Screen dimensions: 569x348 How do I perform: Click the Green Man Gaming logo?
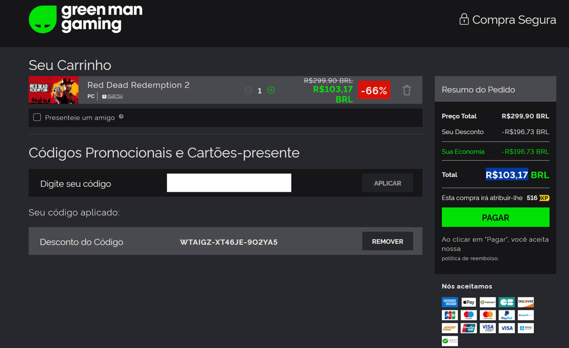86,19
